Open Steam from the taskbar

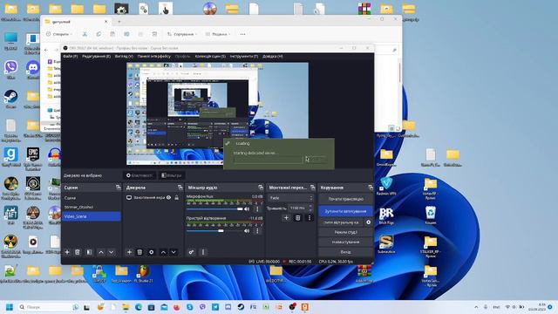241,307
